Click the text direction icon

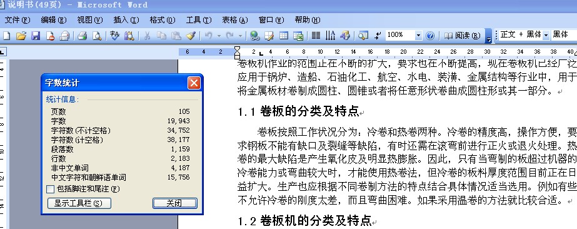click(330, 36)
